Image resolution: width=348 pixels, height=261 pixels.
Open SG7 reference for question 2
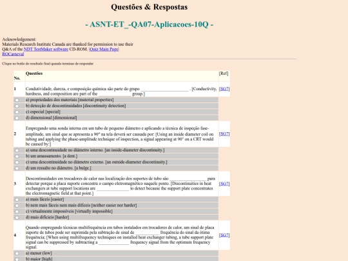click(x=224, y=134)
